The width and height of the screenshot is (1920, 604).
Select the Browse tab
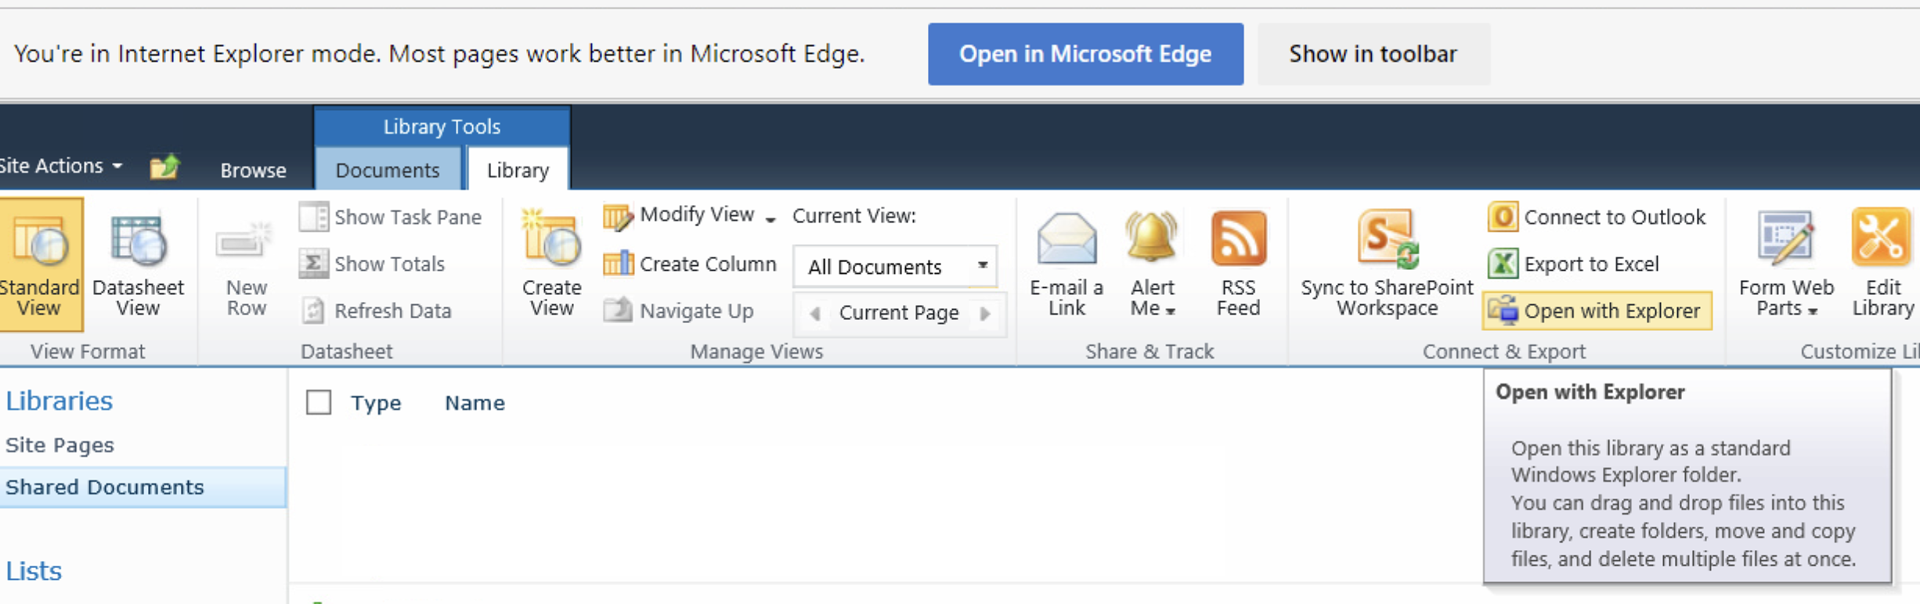[x=253, y=170]
